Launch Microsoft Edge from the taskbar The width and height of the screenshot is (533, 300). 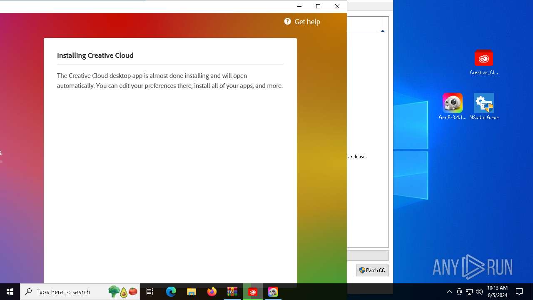171,292
